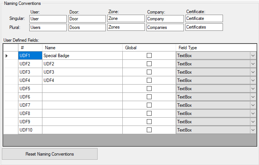Click the # column header
This screenshot has height=165, width=259.
pos(30,48)
